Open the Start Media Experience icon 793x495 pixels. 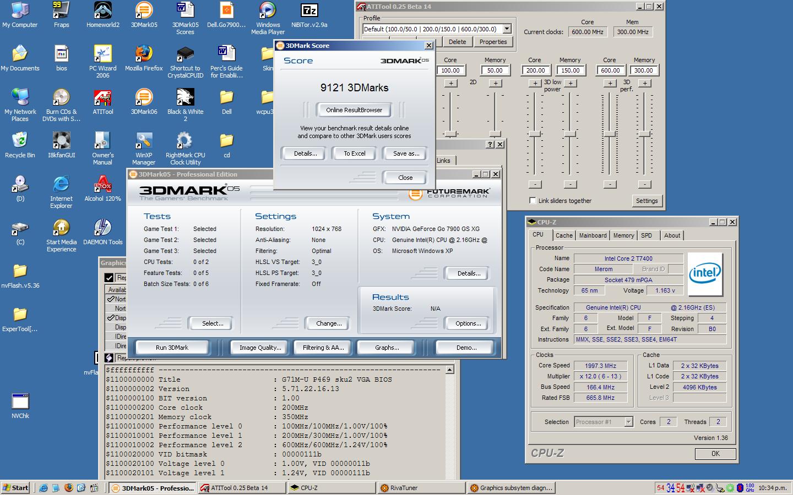pyautogui.click(x=61, y=235)
